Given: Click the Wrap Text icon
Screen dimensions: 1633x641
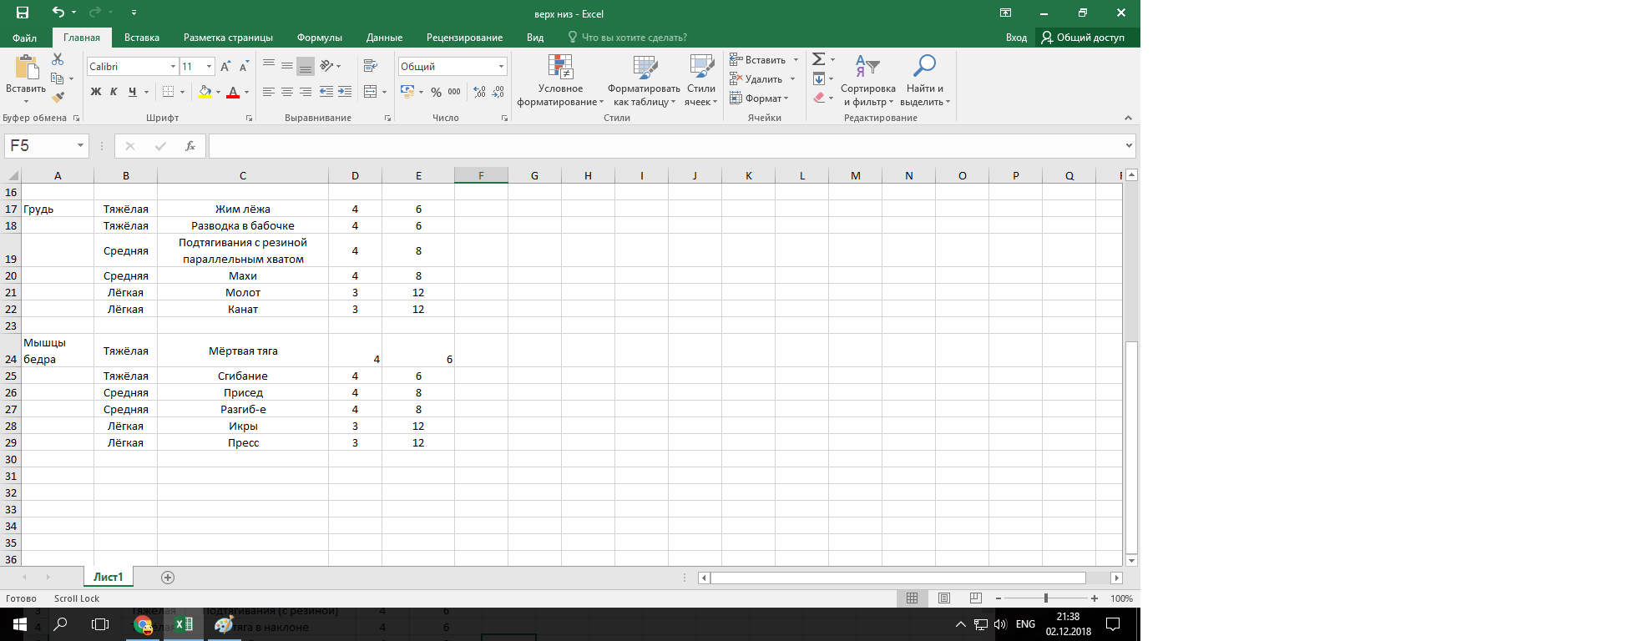Looking at the screenshot, I should coord(371,65).
